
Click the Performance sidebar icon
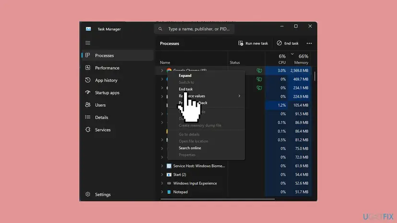coord(88,67)
